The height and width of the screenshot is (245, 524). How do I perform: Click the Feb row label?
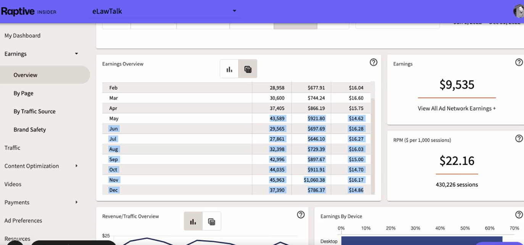click(x=113, y=88)
